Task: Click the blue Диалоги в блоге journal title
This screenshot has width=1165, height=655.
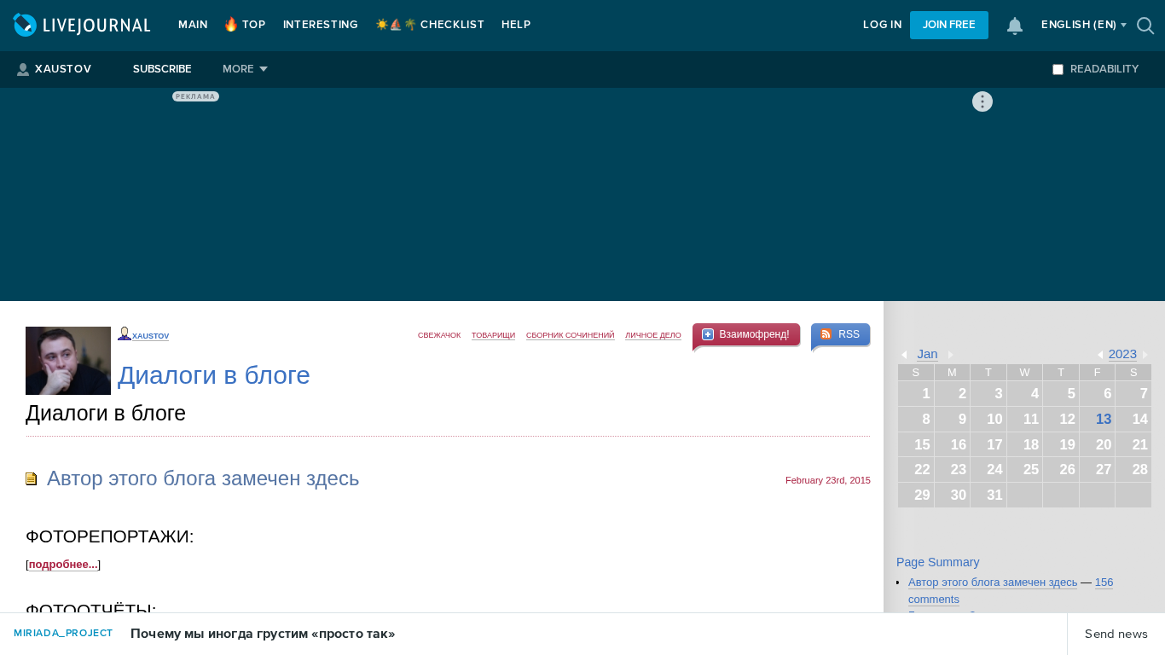Action: [214, 375]
